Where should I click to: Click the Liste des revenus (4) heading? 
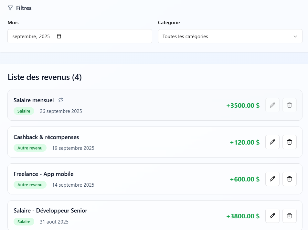(45, 77)
